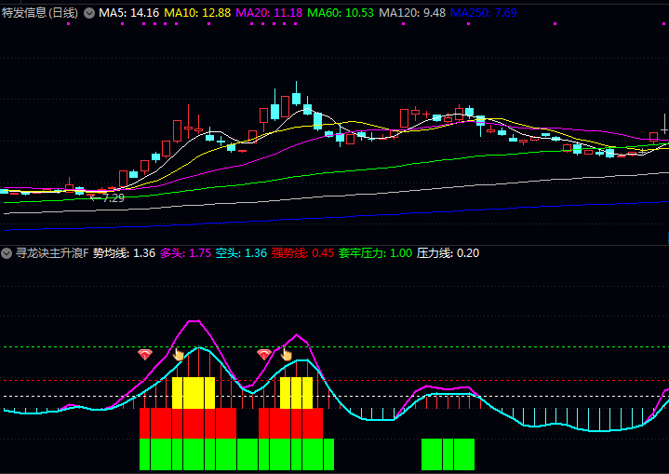Expand the 寻龙诀主升浪F indicator dropdown arrow

click(7, 253)
